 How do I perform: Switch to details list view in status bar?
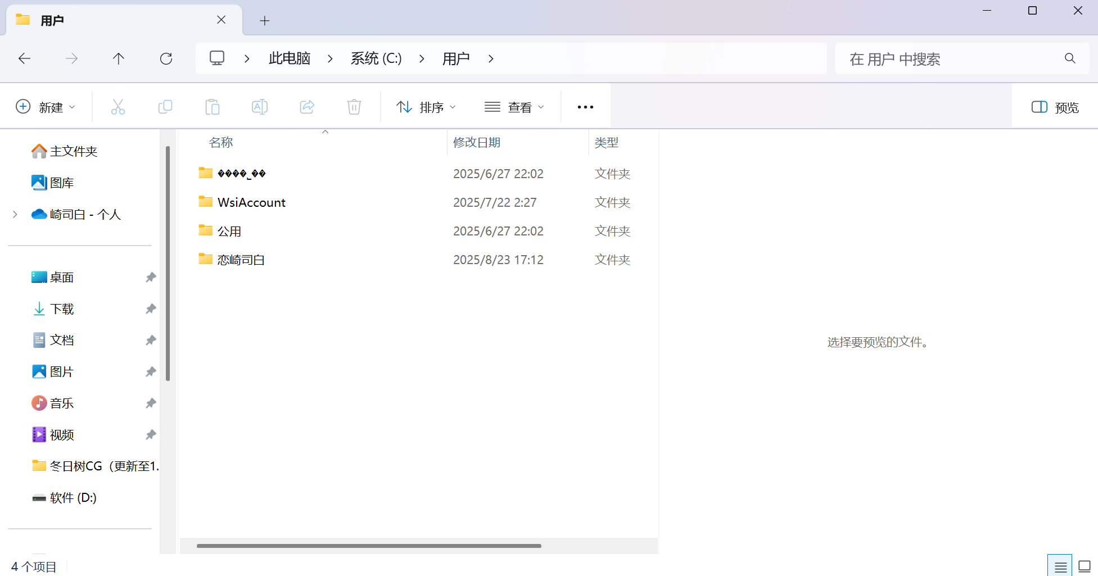coord(1060,567)
